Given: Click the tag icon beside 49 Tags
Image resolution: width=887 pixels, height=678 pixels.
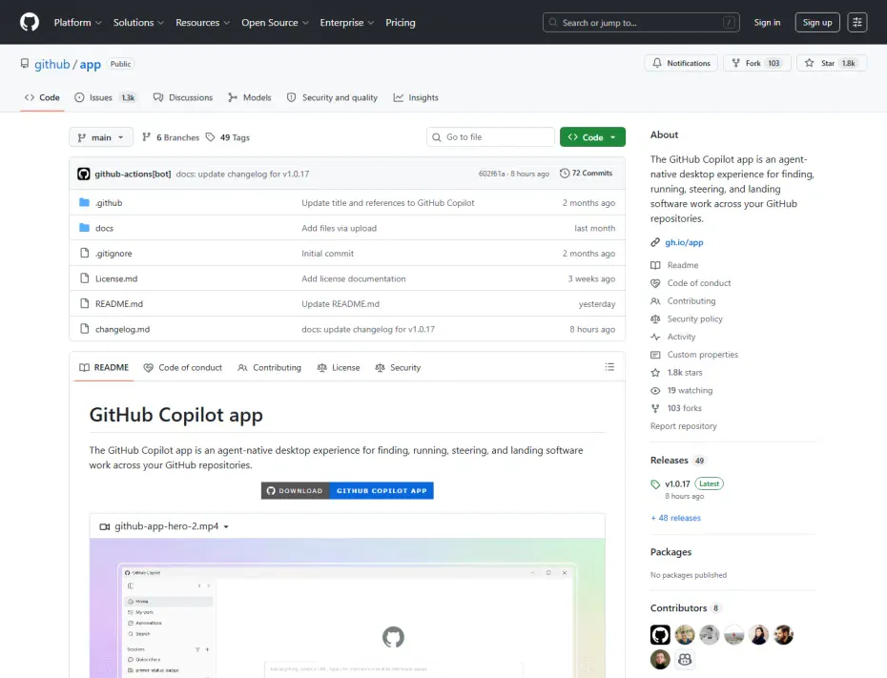Looking at the screenshot, I should [211, 137].
